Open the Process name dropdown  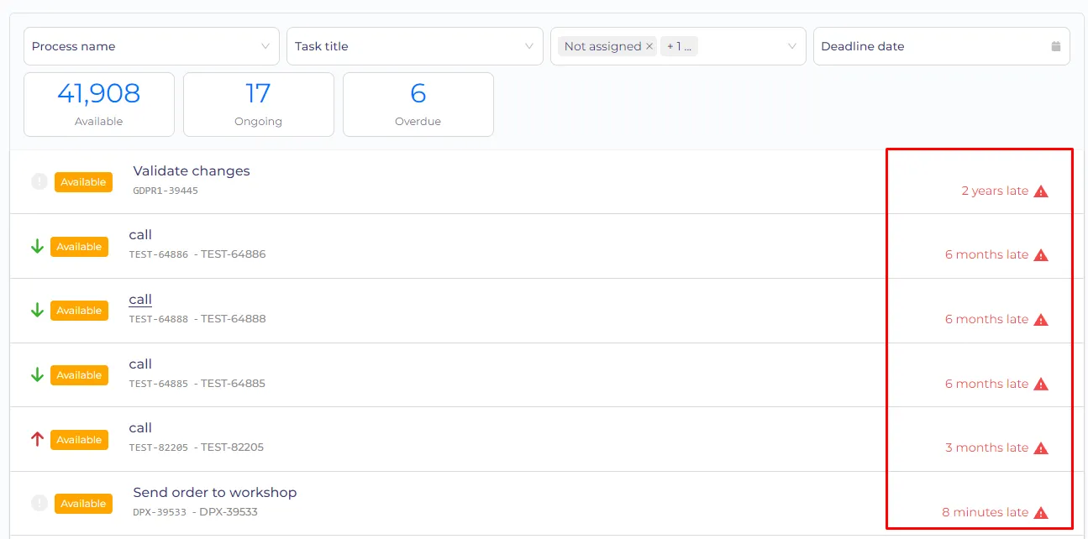click(151, 46)
